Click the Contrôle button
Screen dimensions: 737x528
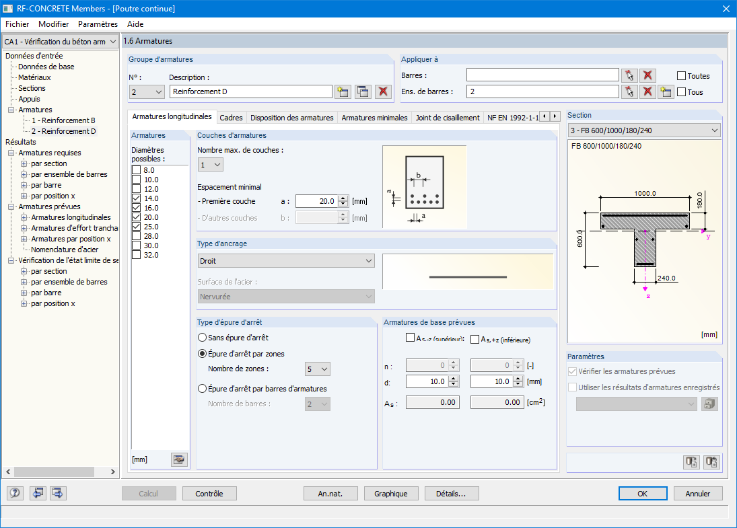(x=209, y=493)
